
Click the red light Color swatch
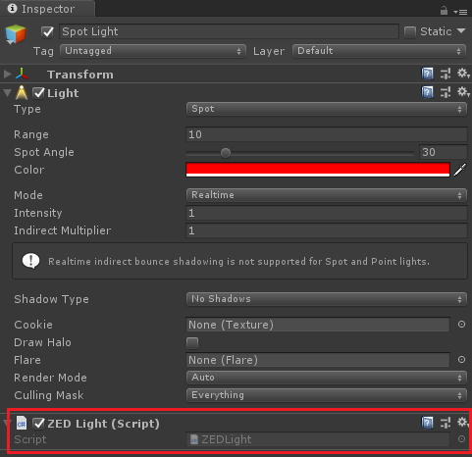point(318,170)
